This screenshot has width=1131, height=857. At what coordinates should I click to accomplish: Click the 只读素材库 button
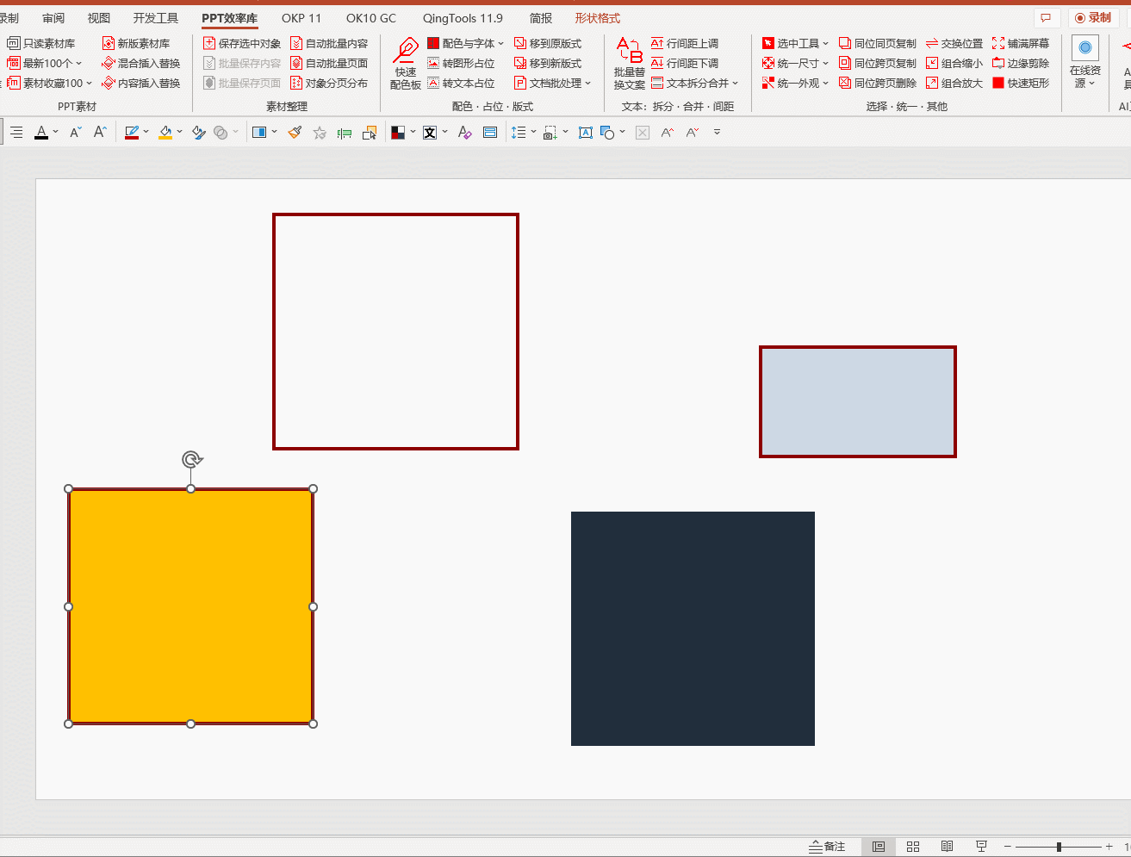click(x=41, y=43)
